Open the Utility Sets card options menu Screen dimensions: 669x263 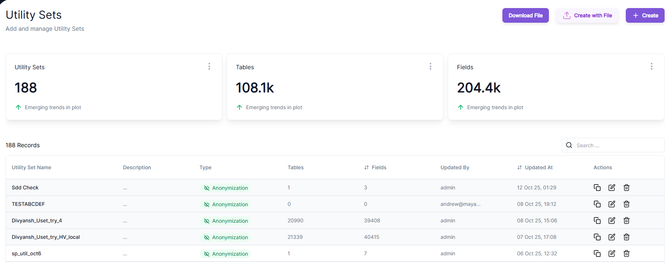point(209,66)
